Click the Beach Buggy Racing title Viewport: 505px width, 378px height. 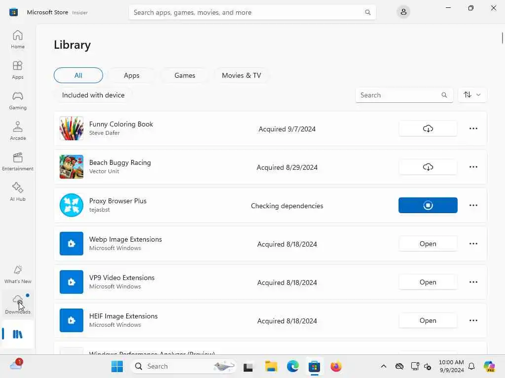(x=120, y=162)
